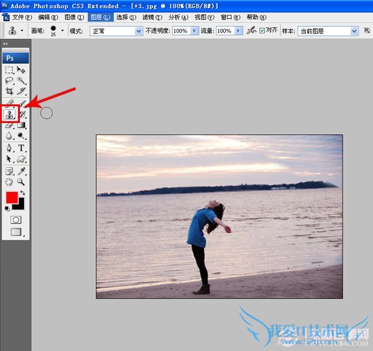Screen dimensions: 373x351
Task: Enable airbrush mode in options bar
Action: coord(251,30)
